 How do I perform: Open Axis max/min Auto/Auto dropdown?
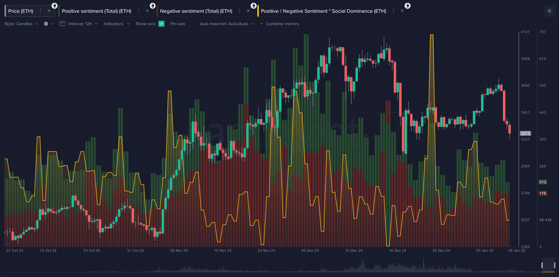coord(227,24)
